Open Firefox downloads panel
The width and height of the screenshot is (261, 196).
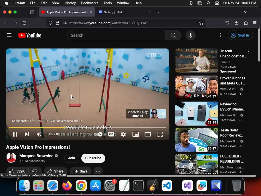pos(236,23)
